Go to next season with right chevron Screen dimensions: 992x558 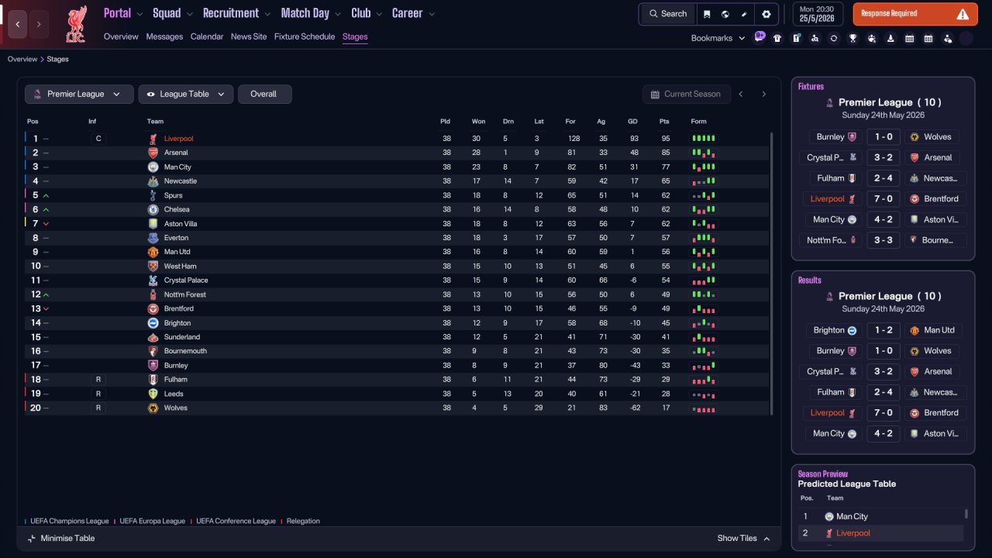click(x=763, y=94)
